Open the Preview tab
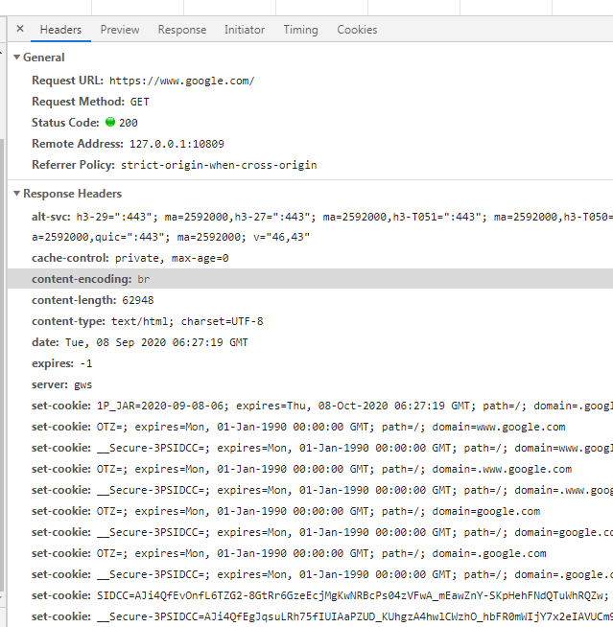613x627 pixels. (120, 30)
